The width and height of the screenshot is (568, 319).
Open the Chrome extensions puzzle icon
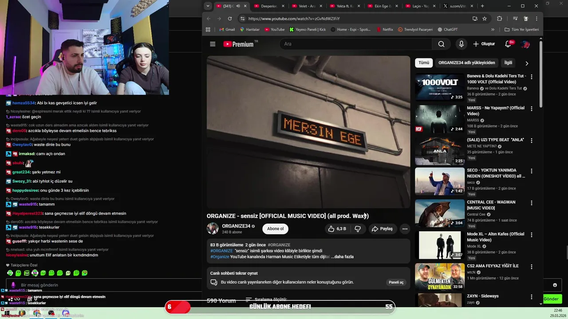499,19
